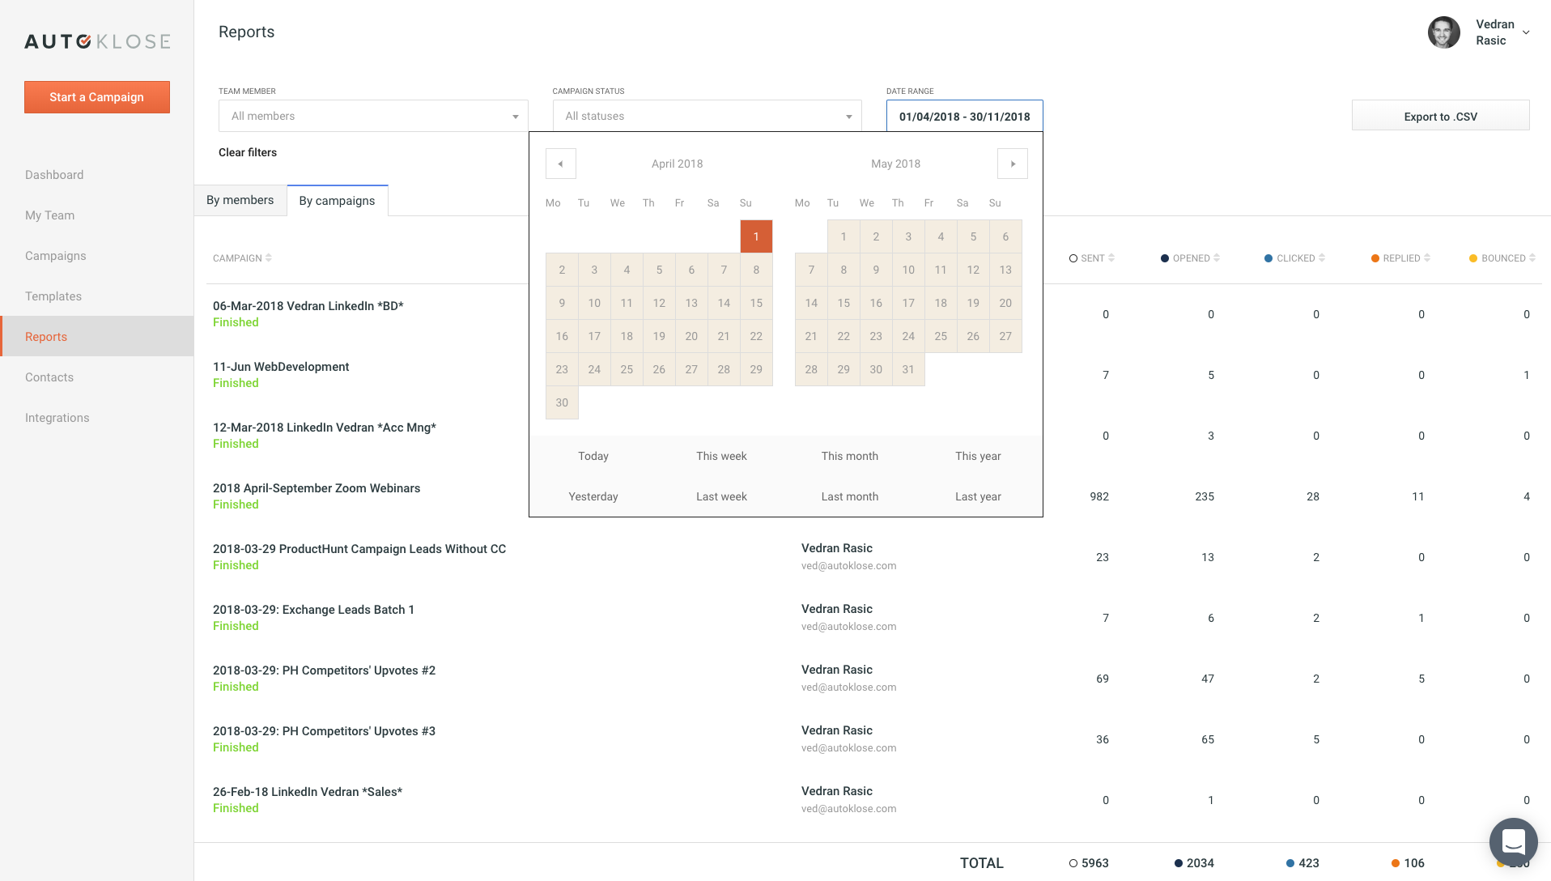Go to previous month in calendar
Viewport: 1551px width, 881px height.
point(560,164)
